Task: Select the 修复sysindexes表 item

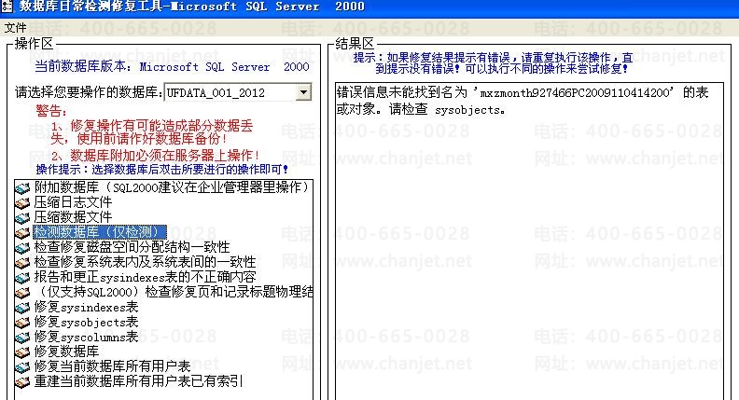Action: tap(86, 307)
